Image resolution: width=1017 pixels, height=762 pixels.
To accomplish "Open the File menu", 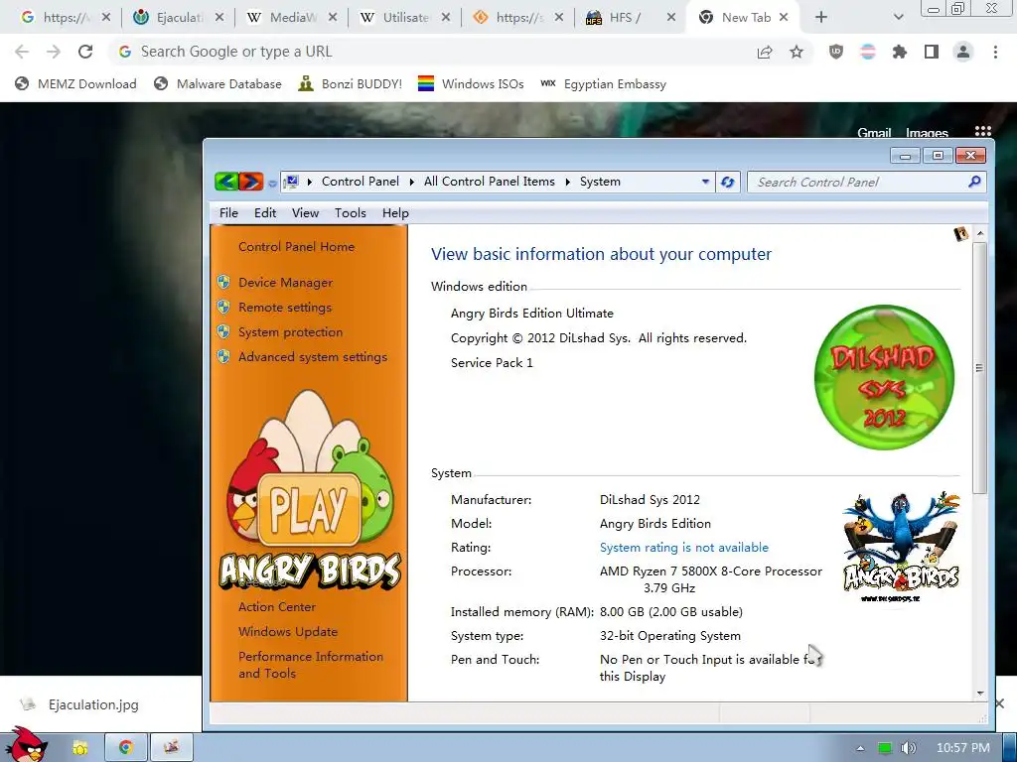I will click(228, 213).
